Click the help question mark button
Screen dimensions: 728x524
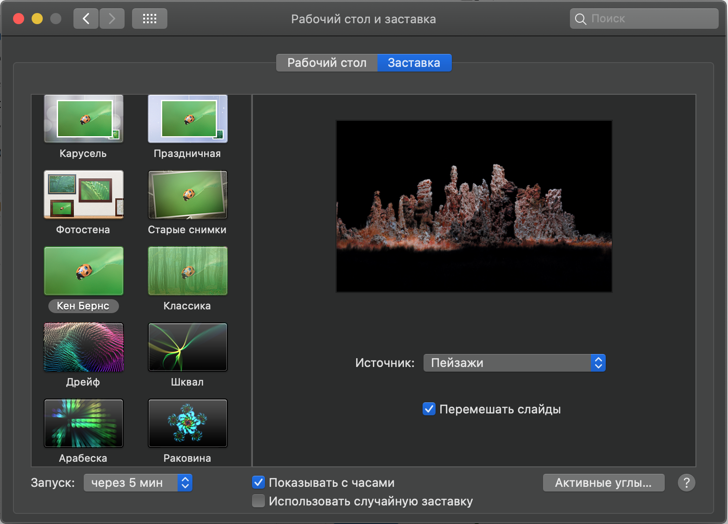coord(686,483)
